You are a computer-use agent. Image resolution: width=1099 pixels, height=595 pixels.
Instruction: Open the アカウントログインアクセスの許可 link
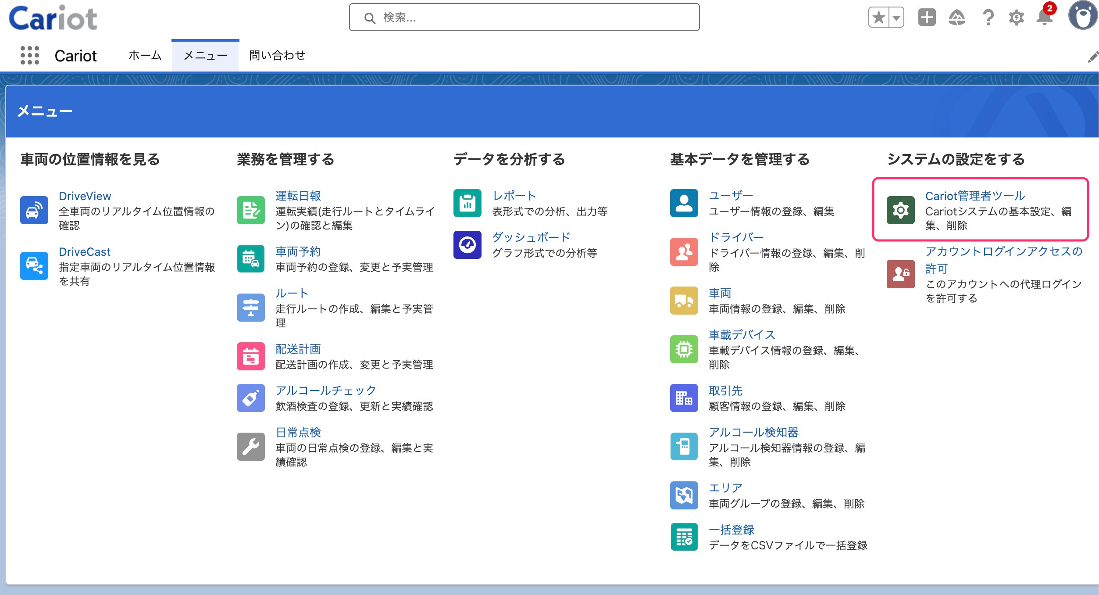[x=1003, y=260]
